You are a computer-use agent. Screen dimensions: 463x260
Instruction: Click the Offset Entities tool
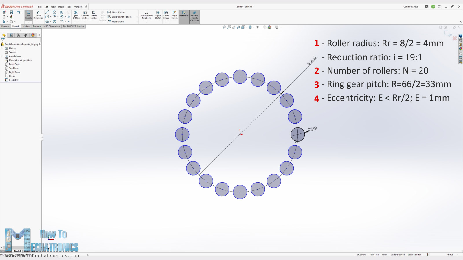click(x=94, y=15)
